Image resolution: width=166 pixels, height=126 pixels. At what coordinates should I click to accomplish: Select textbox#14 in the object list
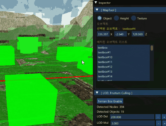click(124, 76)
